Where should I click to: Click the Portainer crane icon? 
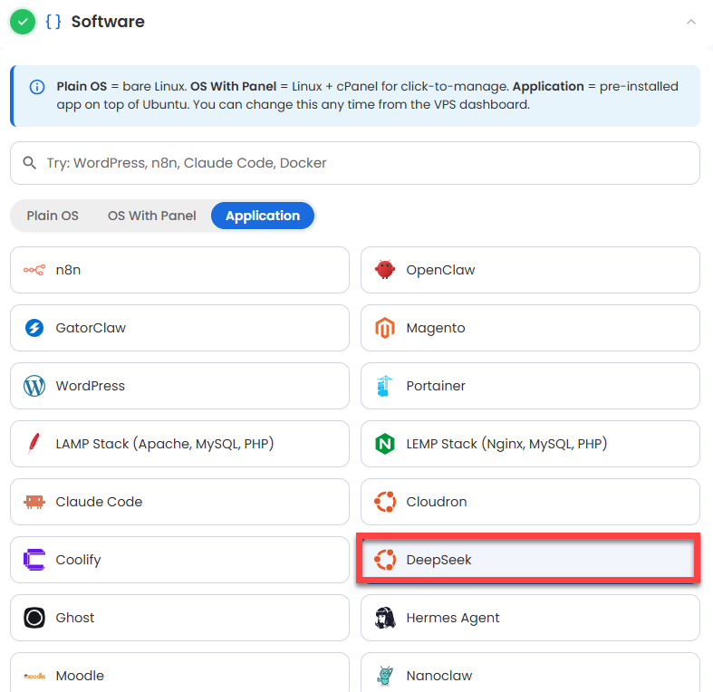[x=385, y=386]
